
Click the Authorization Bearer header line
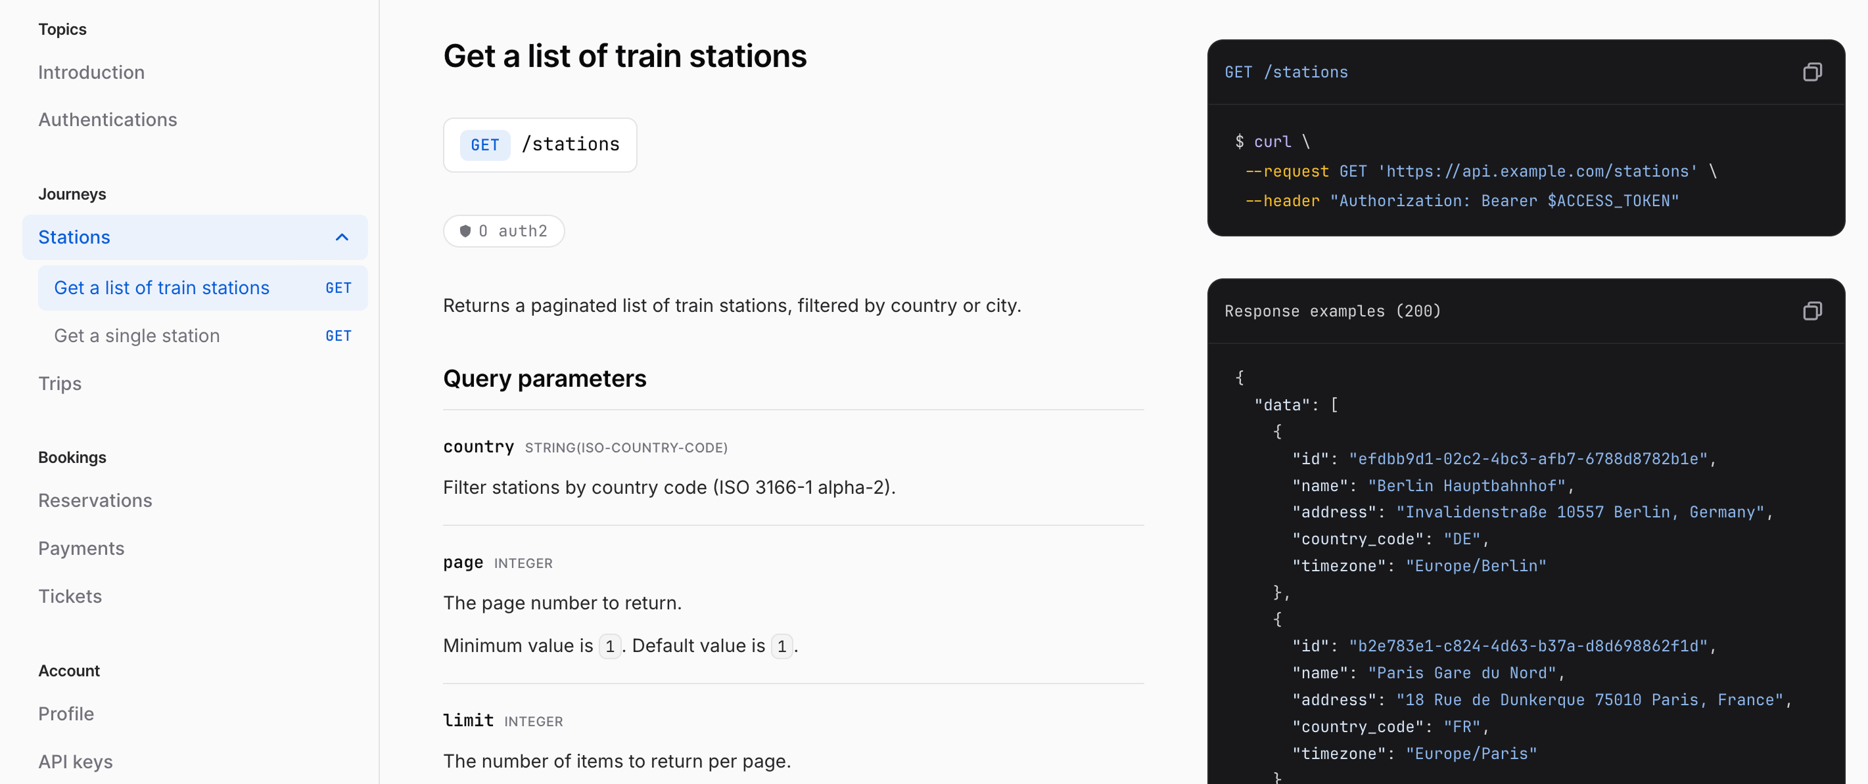[1462, 201]
